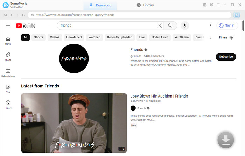Open Shorts in YouTube sidebar
This screenshot has width=245, height=156.
pos(8,57)
